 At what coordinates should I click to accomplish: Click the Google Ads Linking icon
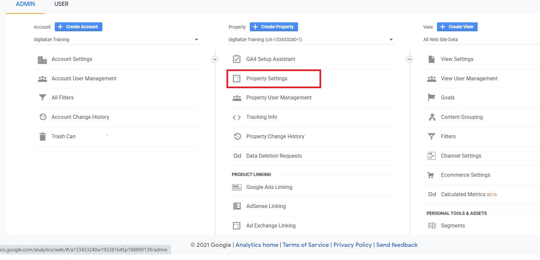[x=237, y=187]
